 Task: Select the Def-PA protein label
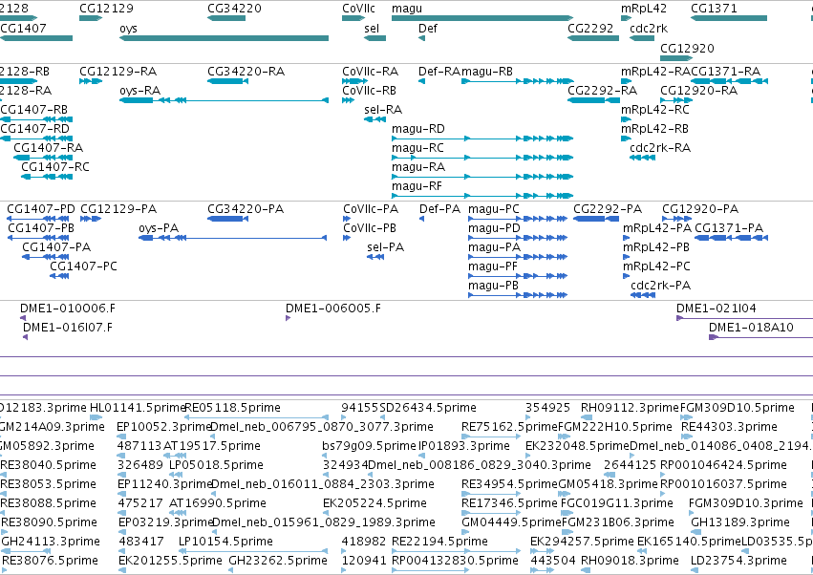click(x=439, y=209)
